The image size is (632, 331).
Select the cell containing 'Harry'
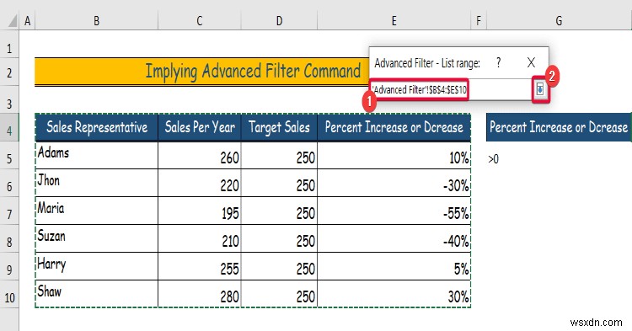coord(97,266)
